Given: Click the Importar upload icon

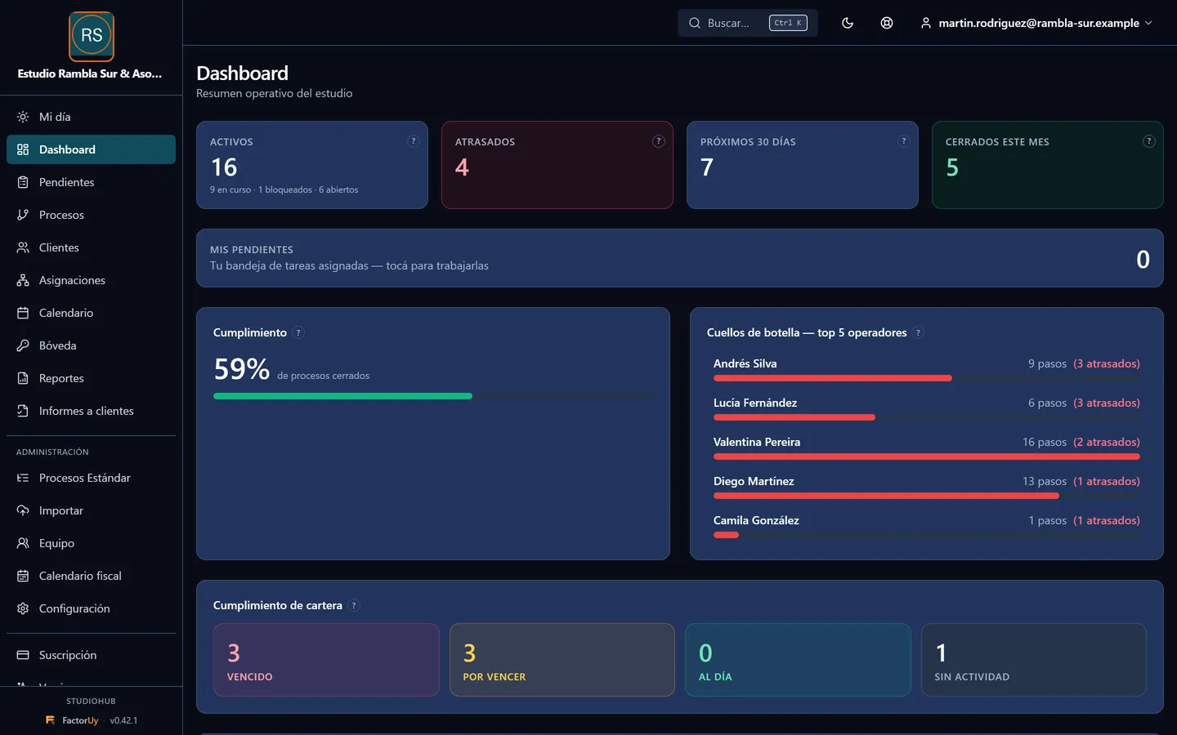Looking at the screenshot, I should click(x=23, y=510).
